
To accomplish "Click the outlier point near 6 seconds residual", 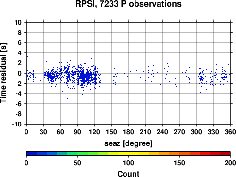I will pos(75,43).
